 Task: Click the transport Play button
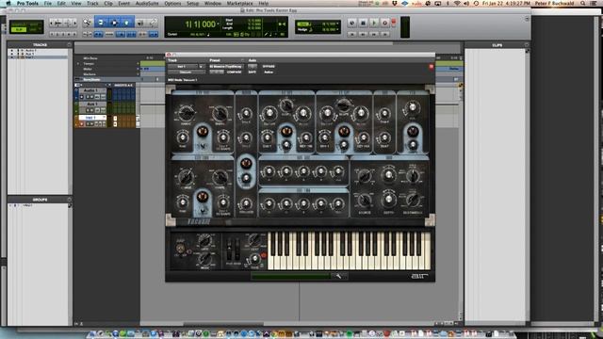pos(373,23)
